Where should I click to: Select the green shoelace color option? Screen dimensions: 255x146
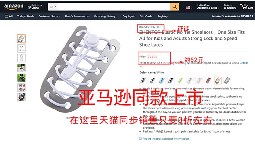(x=180, y=80)
